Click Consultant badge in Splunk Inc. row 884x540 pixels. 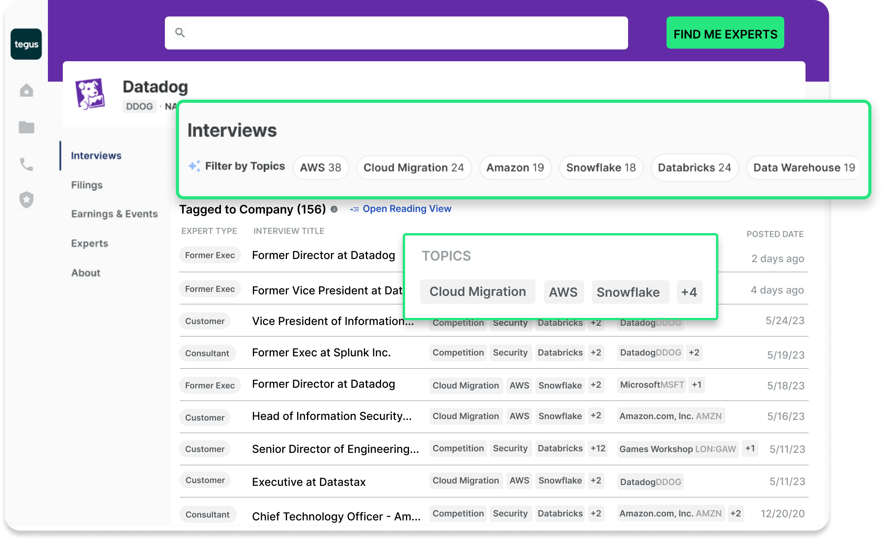tap(207, 353)
